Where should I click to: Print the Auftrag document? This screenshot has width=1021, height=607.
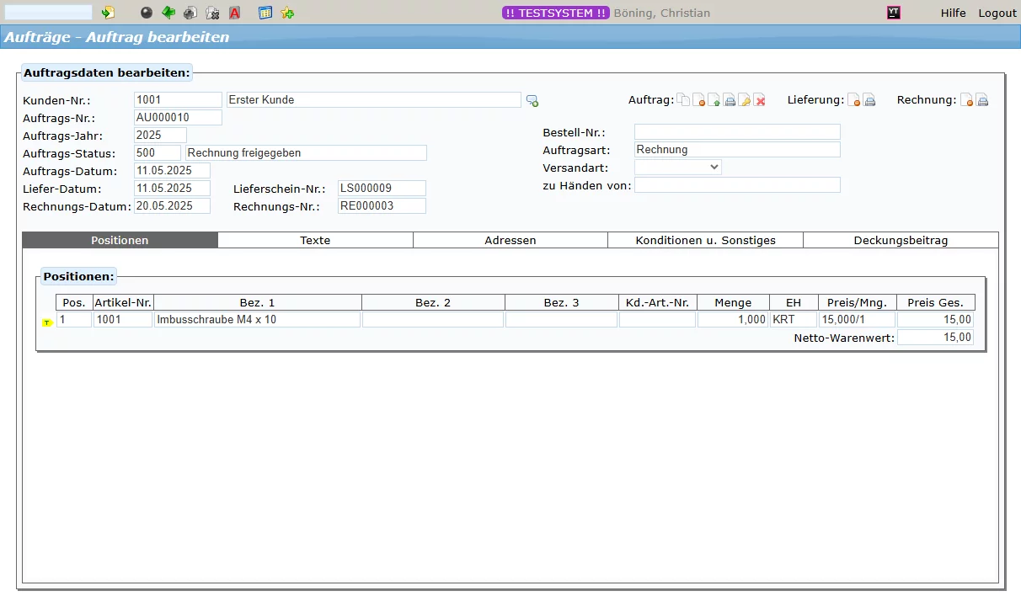click(x=730, y=100)
